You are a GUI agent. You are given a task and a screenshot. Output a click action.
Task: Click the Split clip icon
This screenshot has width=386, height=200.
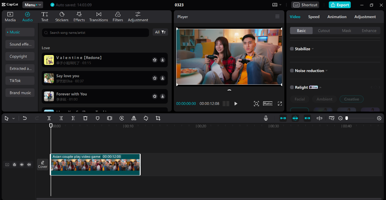pos(49,118)
